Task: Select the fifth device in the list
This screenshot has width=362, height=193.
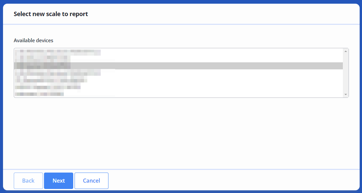Action: coord(50,80)
